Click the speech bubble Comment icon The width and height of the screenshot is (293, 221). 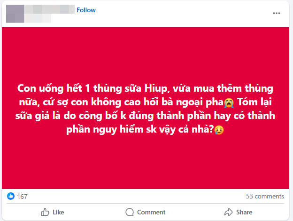tap(130, 212)
